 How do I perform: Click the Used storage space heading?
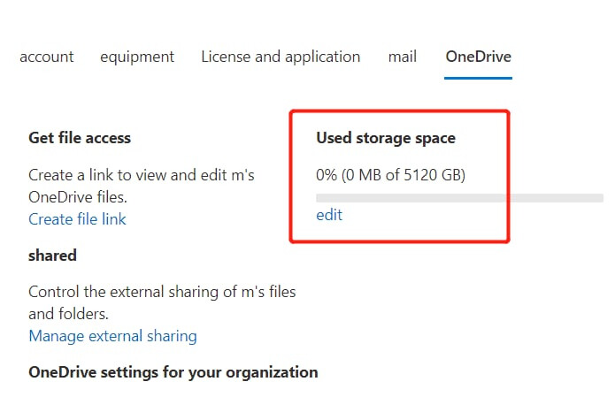[x=386, y=138]
